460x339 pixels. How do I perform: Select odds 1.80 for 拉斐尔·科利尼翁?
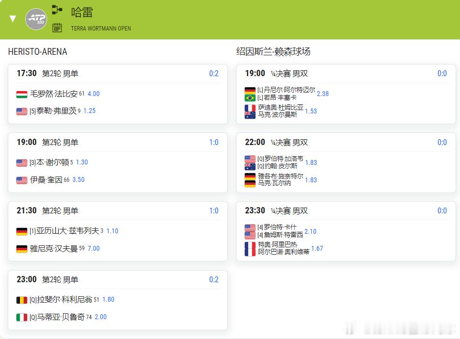(x=108, y=300)
